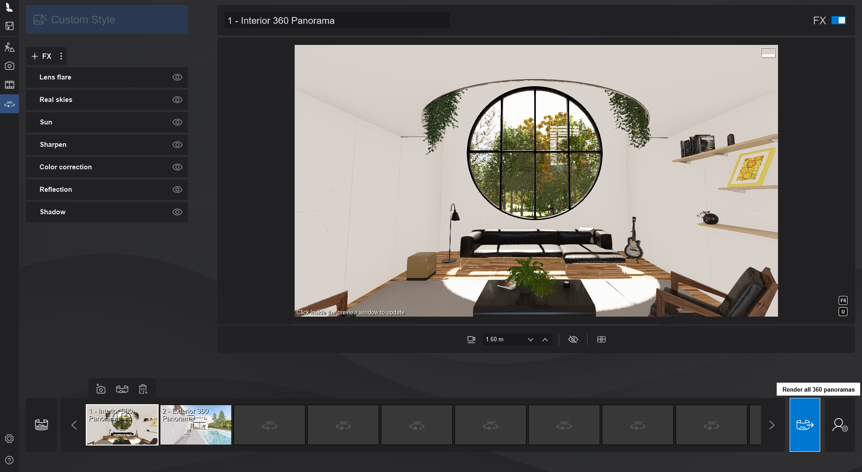
Task: Toggle visibility of Color correction effect
Action: (x=177, y=167)
